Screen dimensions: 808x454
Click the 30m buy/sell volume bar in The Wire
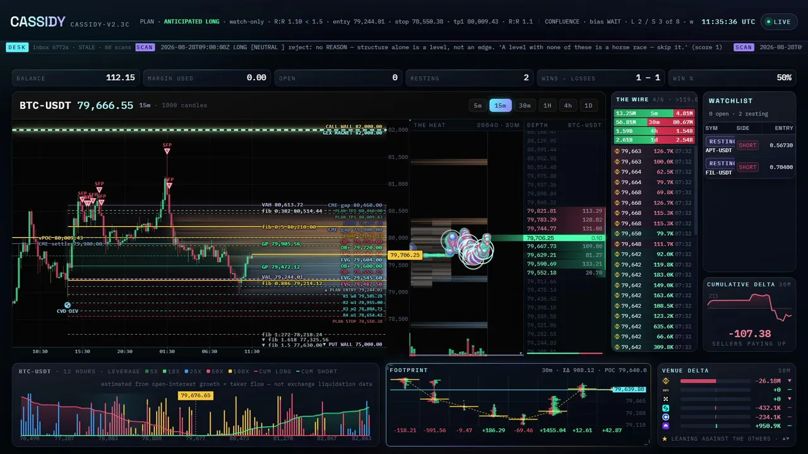tap(654, 122)
